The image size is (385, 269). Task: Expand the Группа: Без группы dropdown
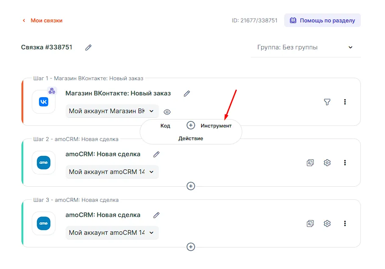tap(305, 47)
